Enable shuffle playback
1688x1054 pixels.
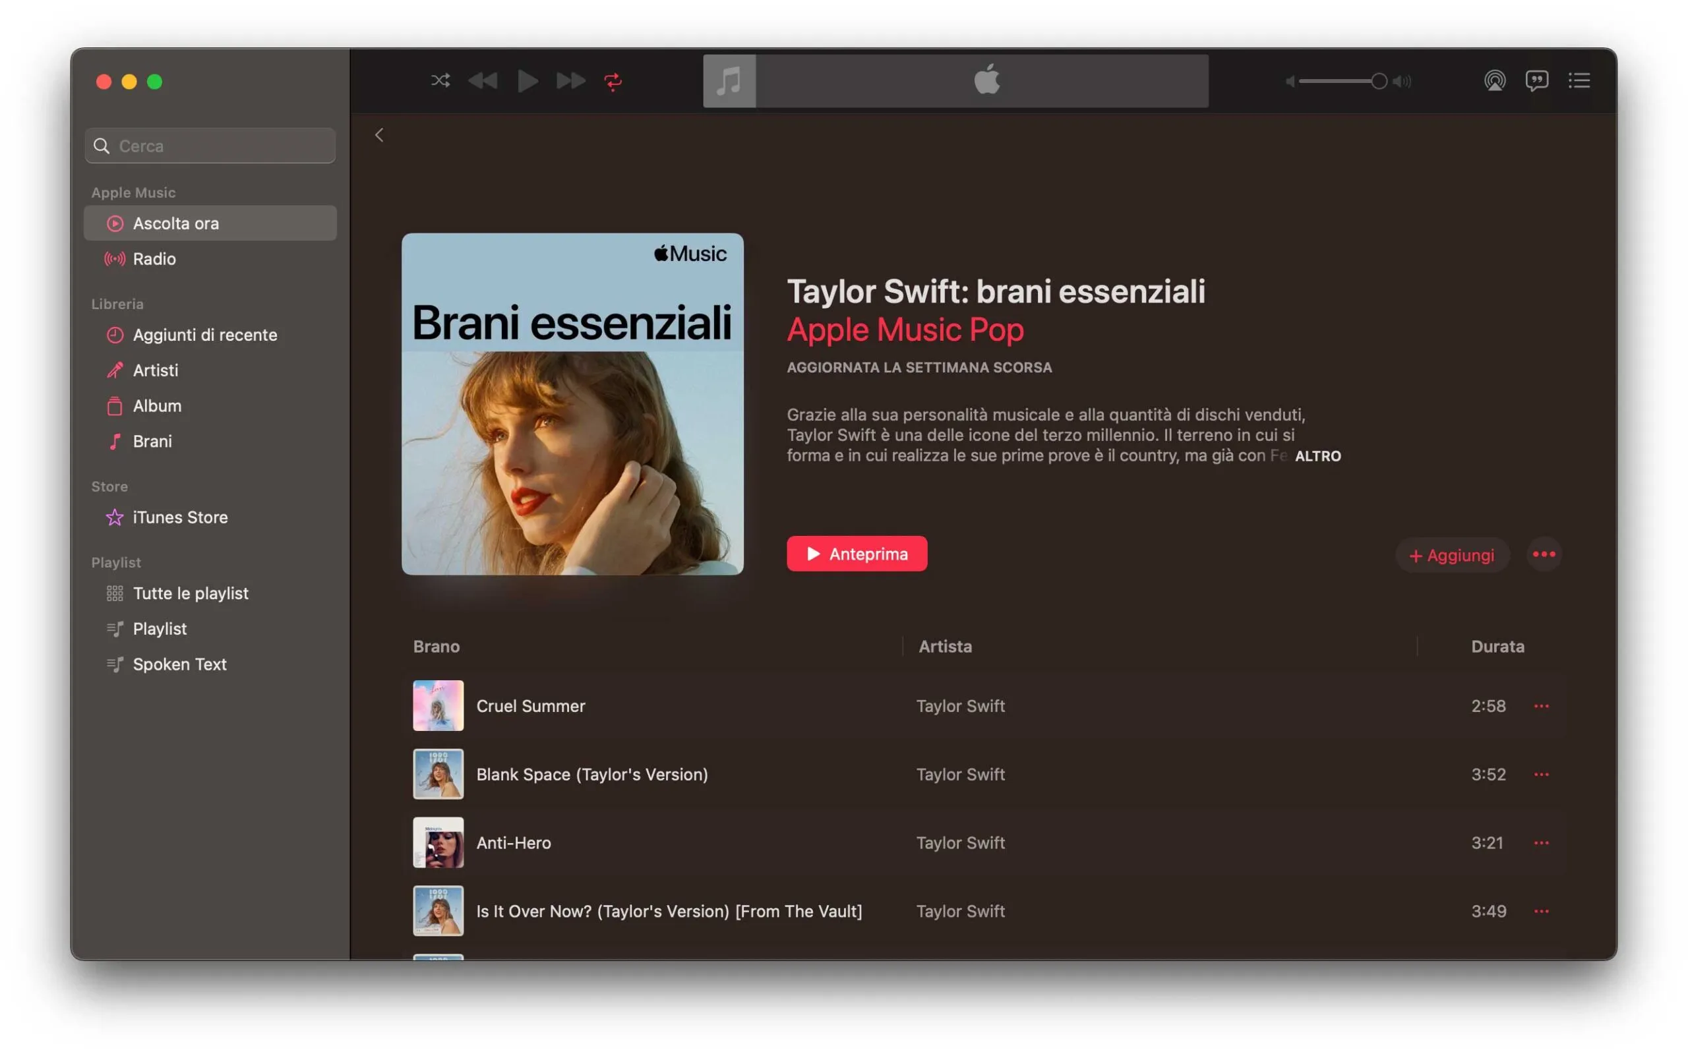[440, 81]
